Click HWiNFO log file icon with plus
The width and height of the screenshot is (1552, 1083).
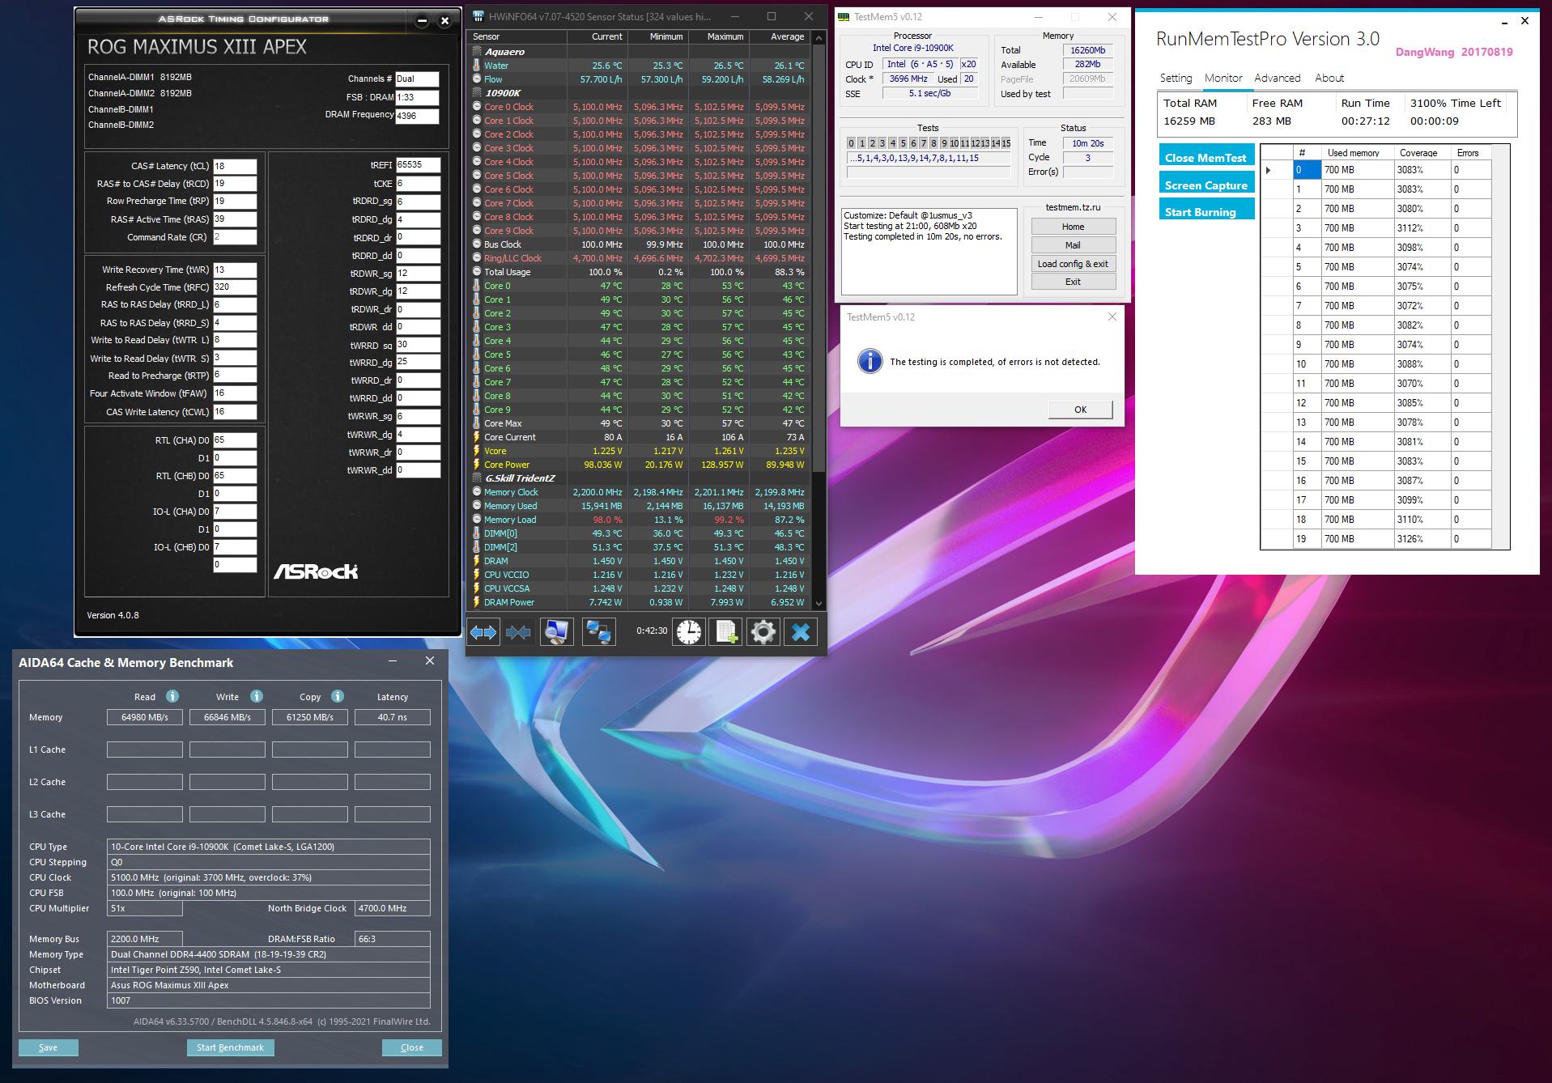[x=726, y=632]
